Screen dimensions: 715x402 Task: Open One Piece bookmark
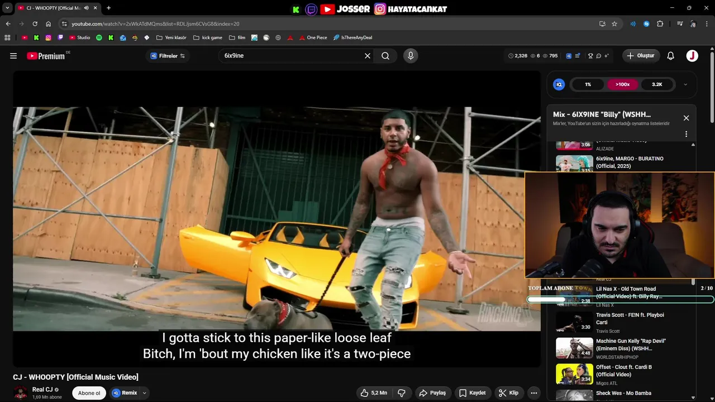tap(313, 37)
